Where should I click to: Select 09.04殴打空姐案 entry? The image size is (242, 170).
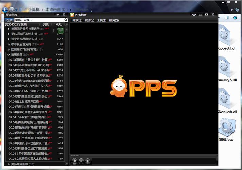[x=35, y=138]
